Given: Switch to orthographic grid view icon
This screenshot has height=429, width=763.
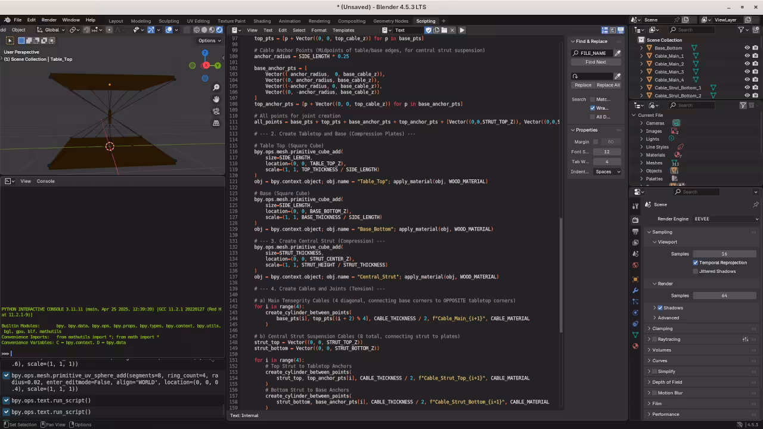Looking at the screenshot, I should click(x=216, y=123).
